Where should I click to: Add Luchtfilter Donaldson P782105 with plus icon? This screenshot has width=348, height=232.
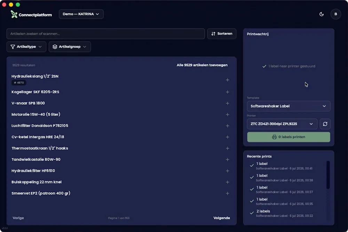pos(228,126)
